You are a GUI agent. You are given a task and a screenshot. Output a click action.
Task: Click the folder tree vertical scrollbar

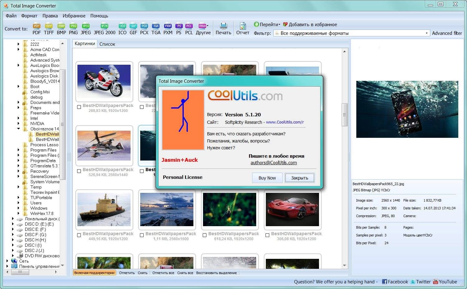coord(62,124)
